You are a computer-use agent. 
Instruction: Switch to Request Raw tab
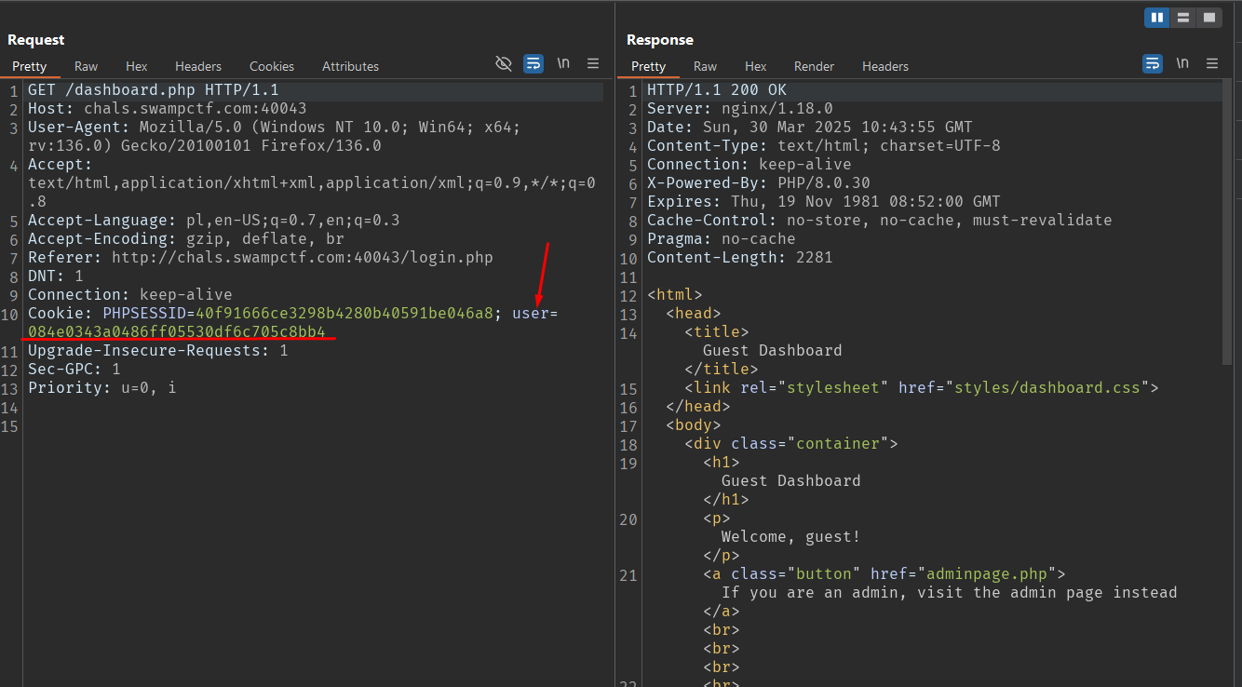pos(86,66)
